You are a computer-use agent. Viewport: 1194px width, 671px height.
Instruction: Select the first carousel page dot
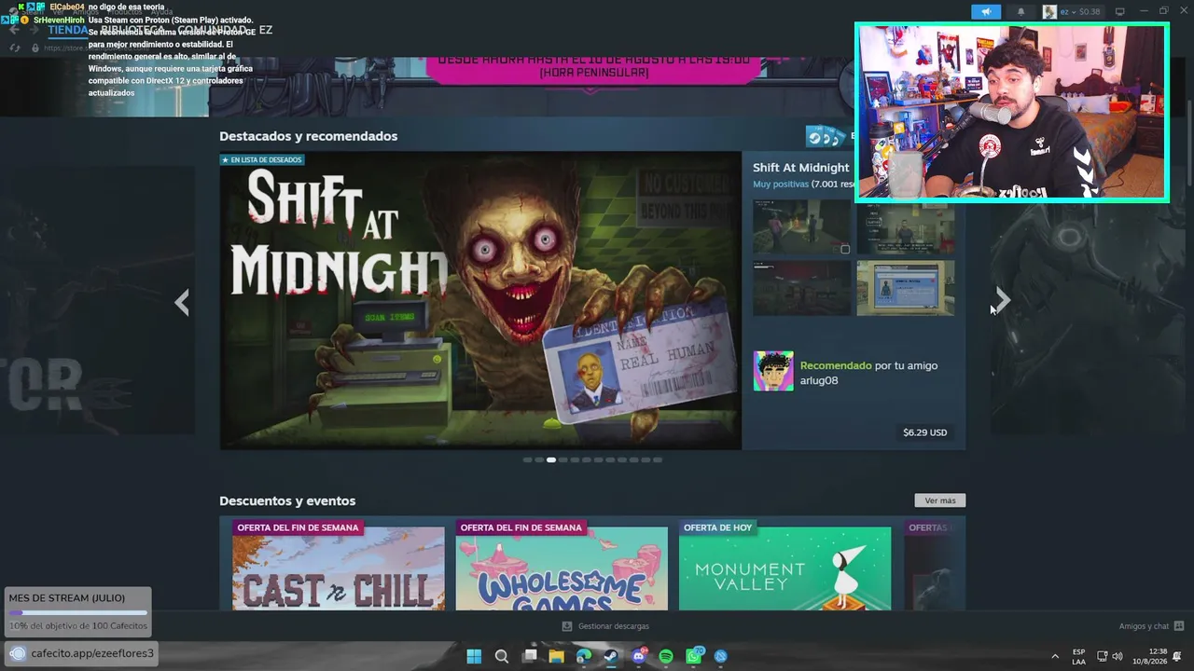[x=528, y=459]
